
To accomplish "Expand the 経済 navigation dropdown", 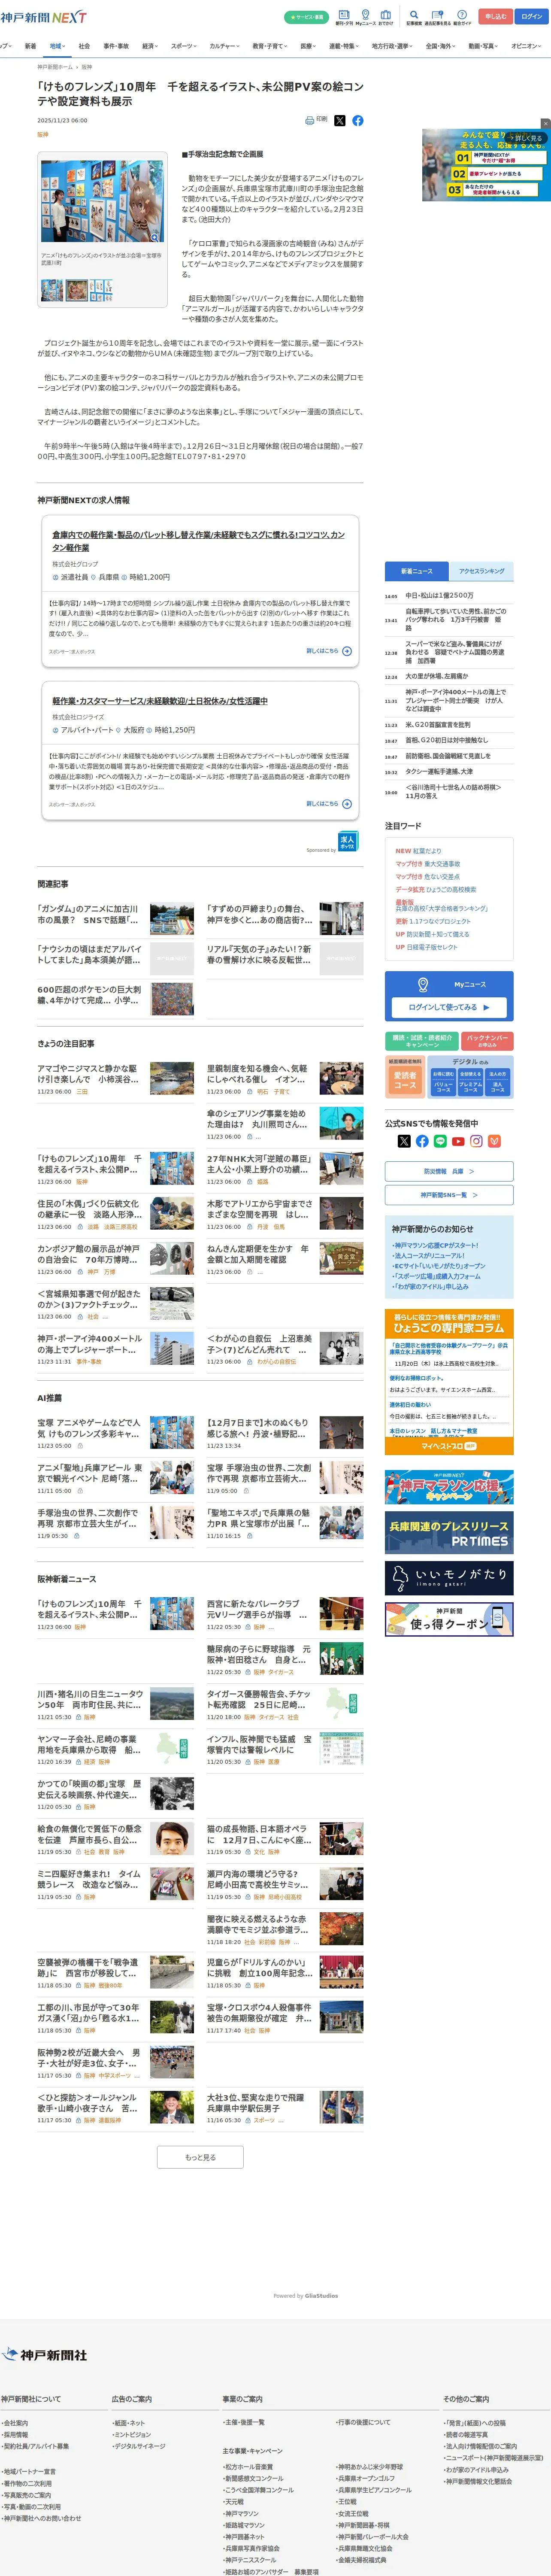I will 150,46.
